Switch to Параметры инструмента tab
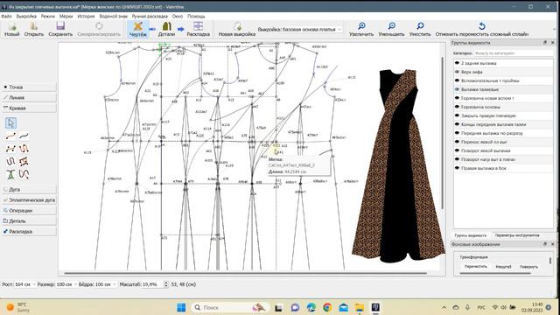 tap(517, 235)
